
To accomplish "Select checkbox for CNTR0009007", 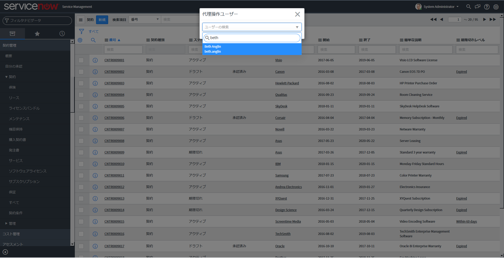I will pyautogui.click(x=81, y=129).
